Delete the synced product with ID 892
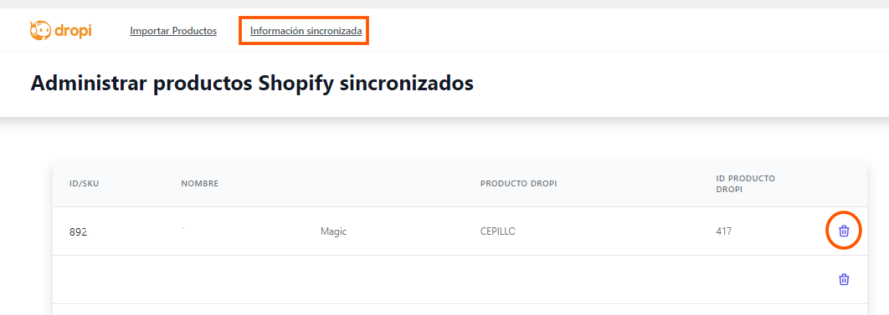889x315 pixels. tap(844, 231)
